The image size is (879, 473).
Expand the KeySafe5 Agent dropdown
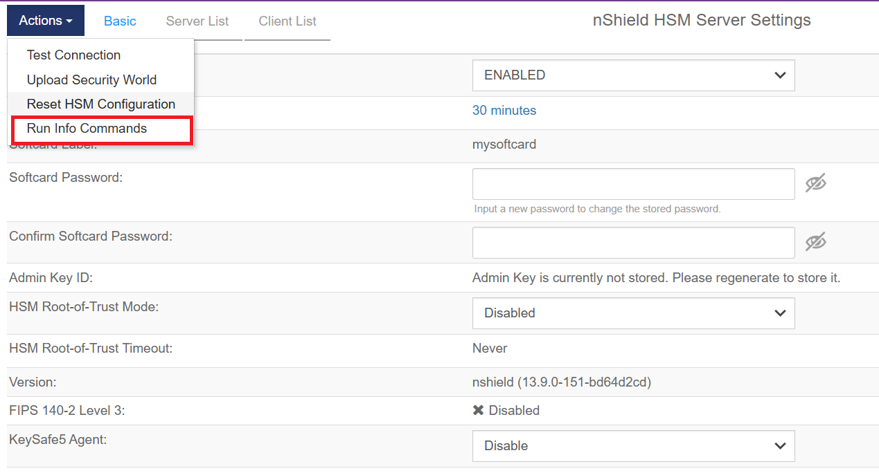coord(633,446)
